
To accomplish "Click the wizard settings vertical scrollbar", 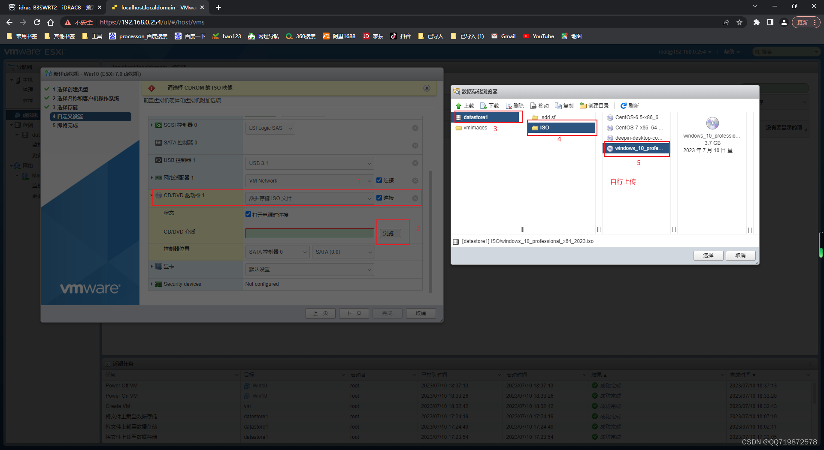I will [x=430, y=231].
